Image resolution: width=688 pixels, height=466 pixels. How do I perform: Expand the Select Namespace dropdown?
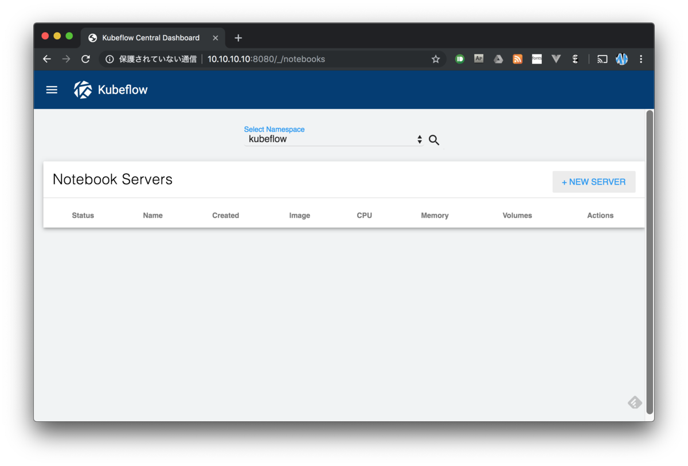pyautogui.click(x=334, y=139)
